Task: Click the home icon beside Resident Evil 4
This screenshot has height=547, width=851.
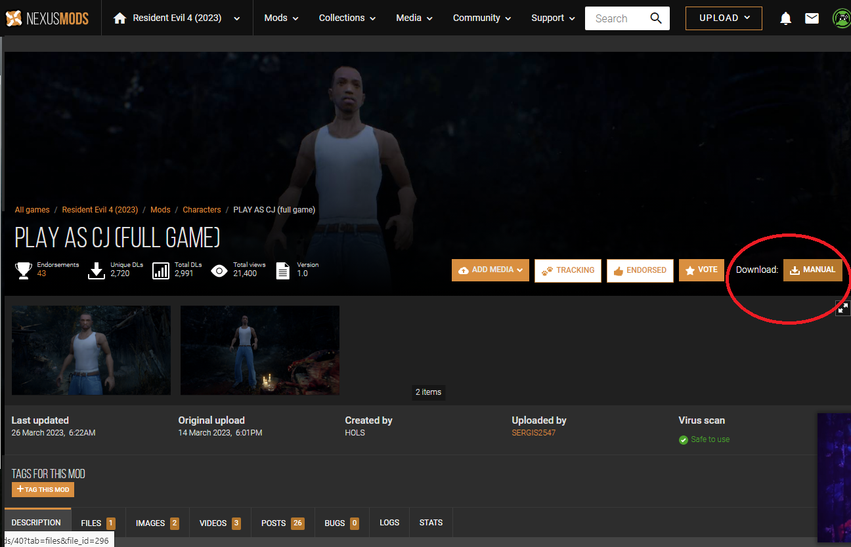Action: tap(120, 18)
